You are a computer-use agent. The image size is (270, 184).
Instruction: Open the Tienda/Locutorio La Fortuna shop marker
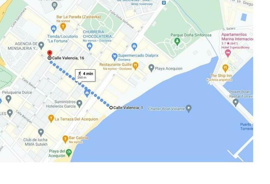point(54,29)
